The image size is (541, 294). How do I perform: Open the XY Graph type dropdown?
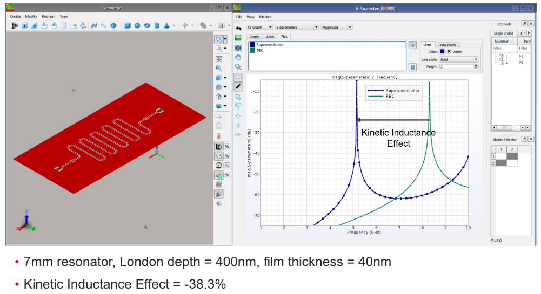click(259, 27)
